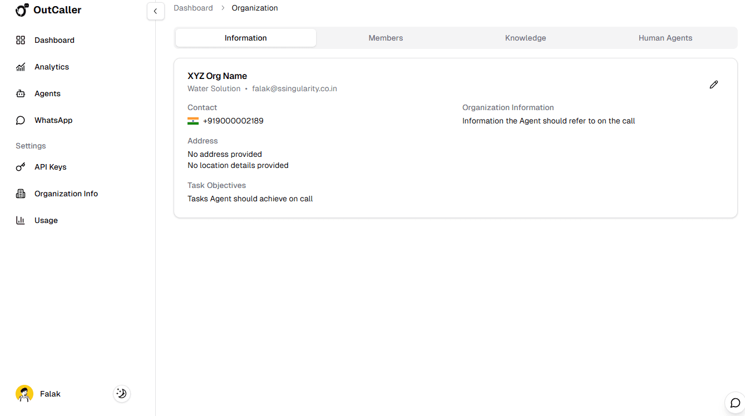The width and height of the screenshot is (745, 416).
Task: Click the Dashboard breadcrumb link
Action: click(x=193, y=7)
